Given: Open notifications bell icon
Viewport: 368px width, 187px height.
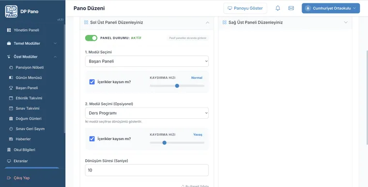Looking at the screenshot, I should coord(277,8).
